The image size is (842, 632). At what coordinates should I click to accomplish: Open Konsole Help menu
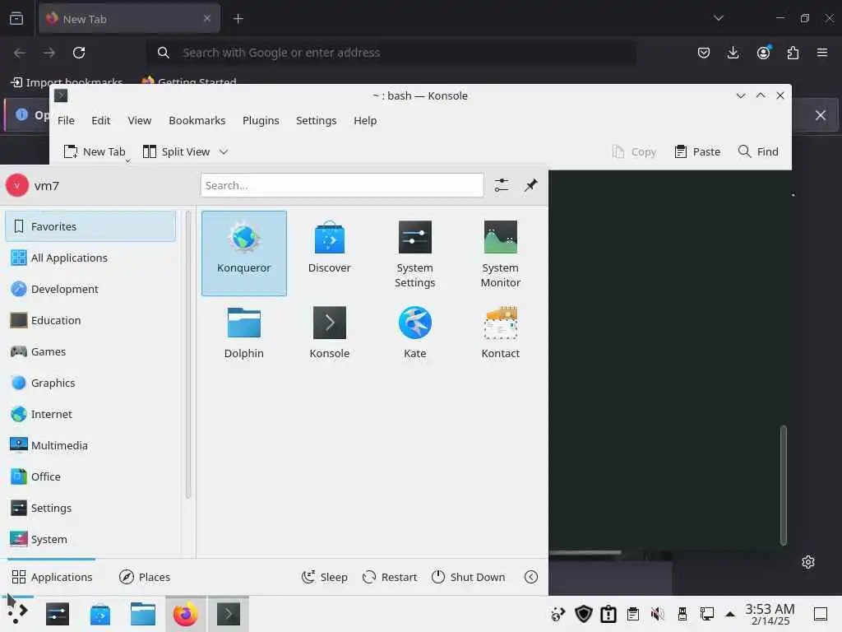(365, 120)
